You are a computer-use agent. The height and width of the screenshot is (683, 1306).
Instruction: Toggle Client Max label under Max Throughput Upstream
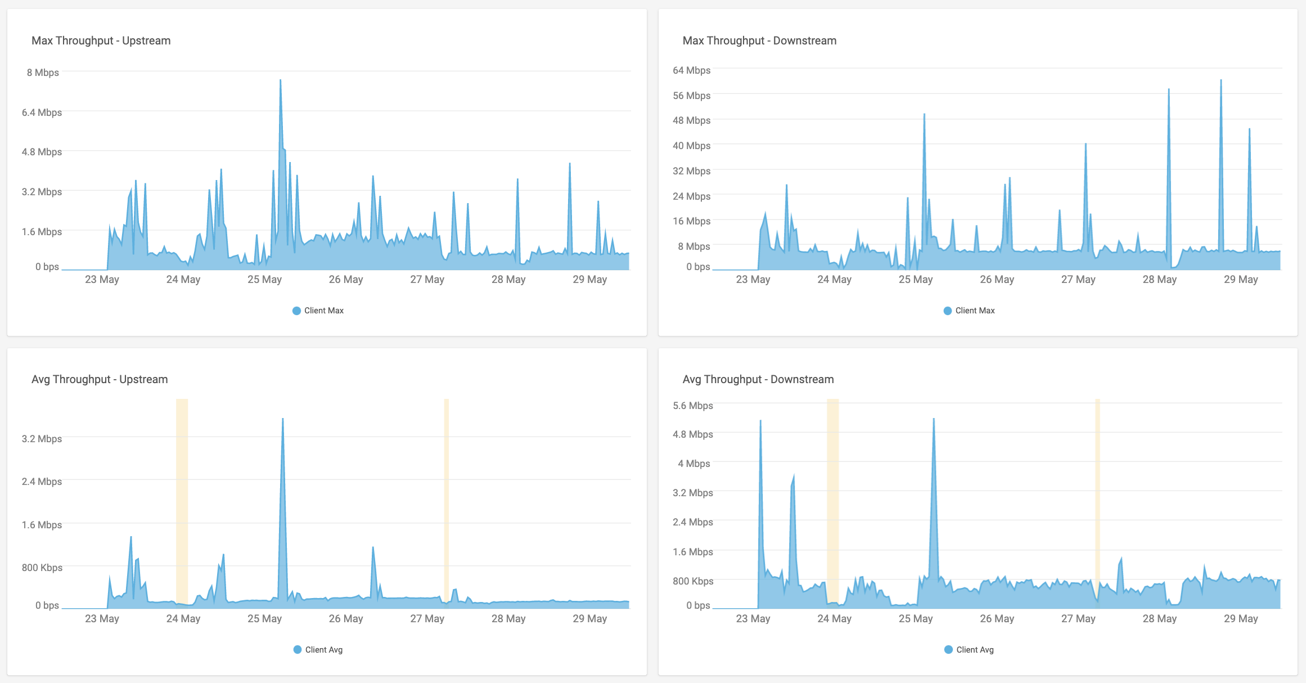(324, 311)
